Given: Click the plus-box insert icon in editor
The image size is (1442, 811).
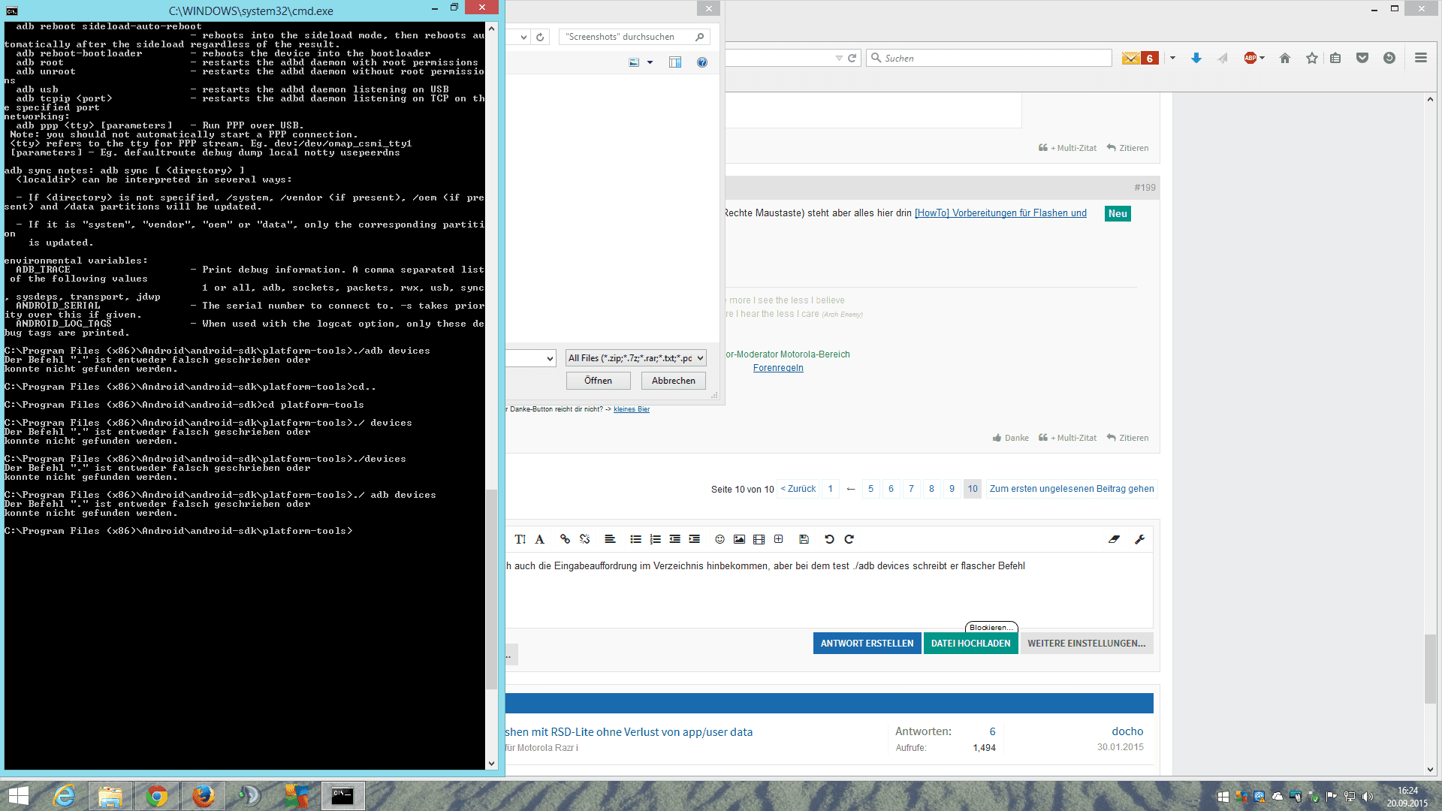Looking at the screenshot, I should [x=778, y=539].
